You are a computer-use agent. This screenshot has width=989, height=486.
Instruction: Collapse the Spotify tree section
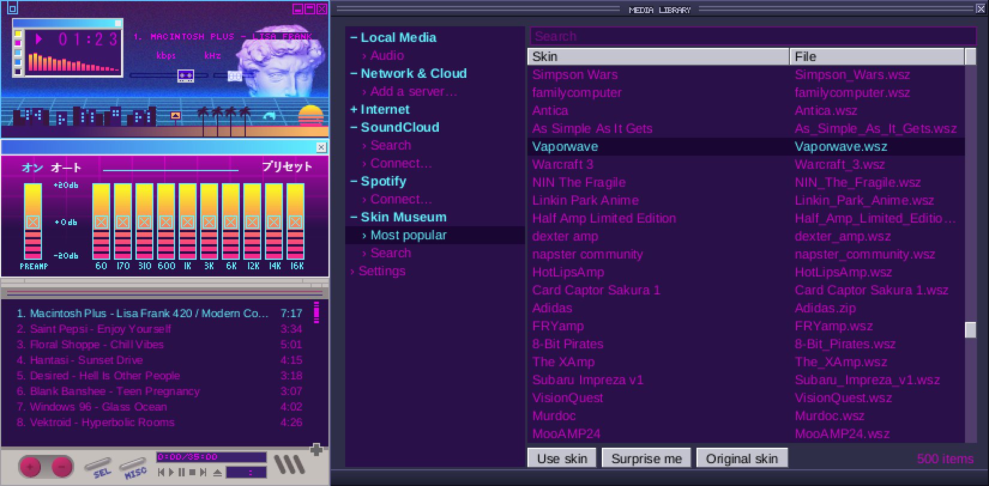point(354,181)
